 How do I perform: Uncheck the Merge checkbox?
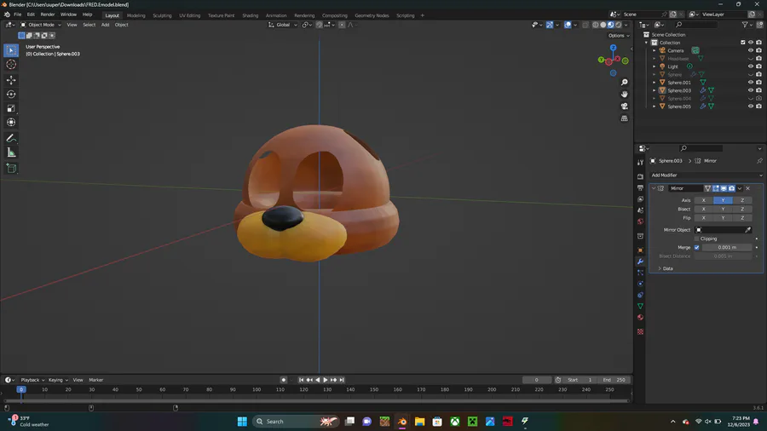click(x=697, y=247)
